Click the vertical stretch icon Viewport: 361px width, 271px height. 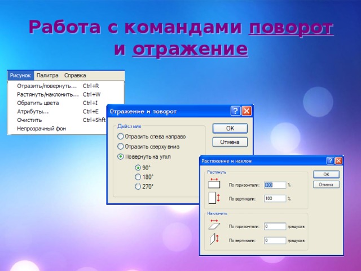tap(214, 198)
